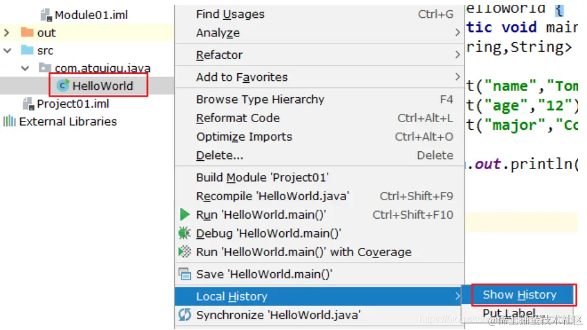Expand the out folder chevron
587x330 pixels.
point(7,33)
